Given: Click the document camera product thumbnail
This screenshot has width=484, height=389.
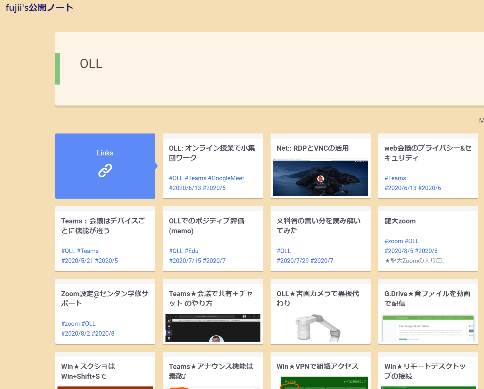Looking at the screenshot, I should point(318,328).
